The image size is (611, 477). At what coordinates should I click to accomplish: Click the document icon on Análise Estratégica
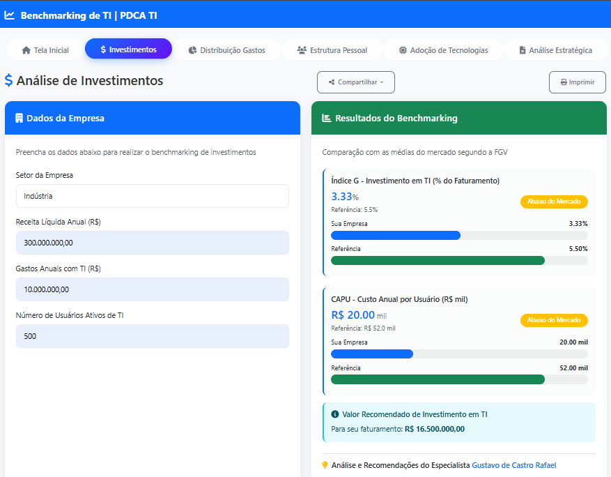point(522,50)
